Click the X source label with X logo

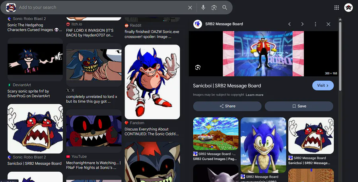[x=70, y=90]
